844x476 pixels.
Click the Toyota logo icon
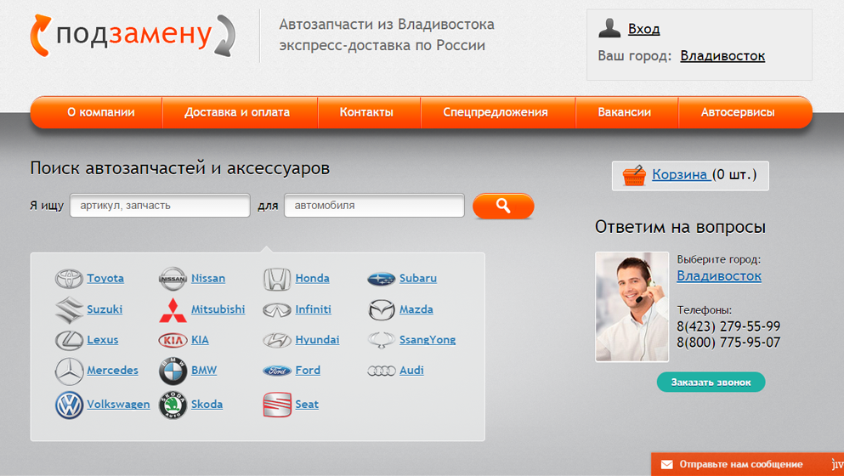(69, 279)
